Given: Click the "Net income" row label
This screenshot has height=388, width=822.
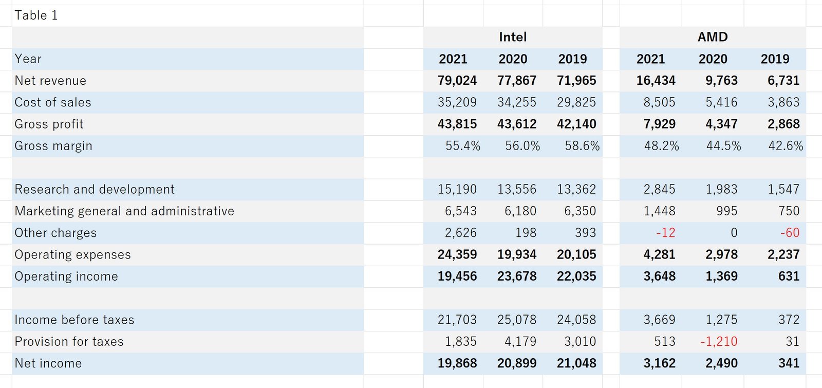Looking at the screenshot, I should (x=48, y=363).
